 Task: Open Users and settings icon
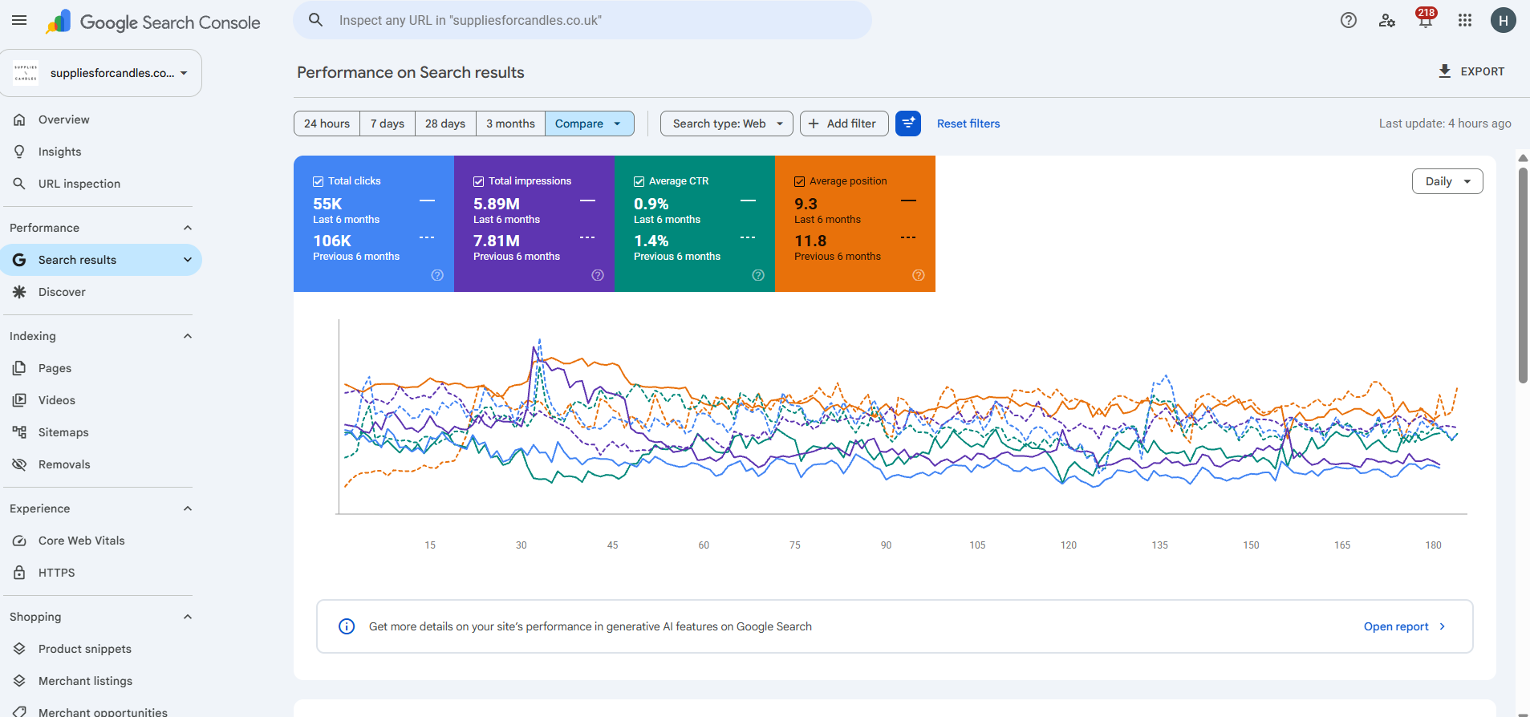1387,21
